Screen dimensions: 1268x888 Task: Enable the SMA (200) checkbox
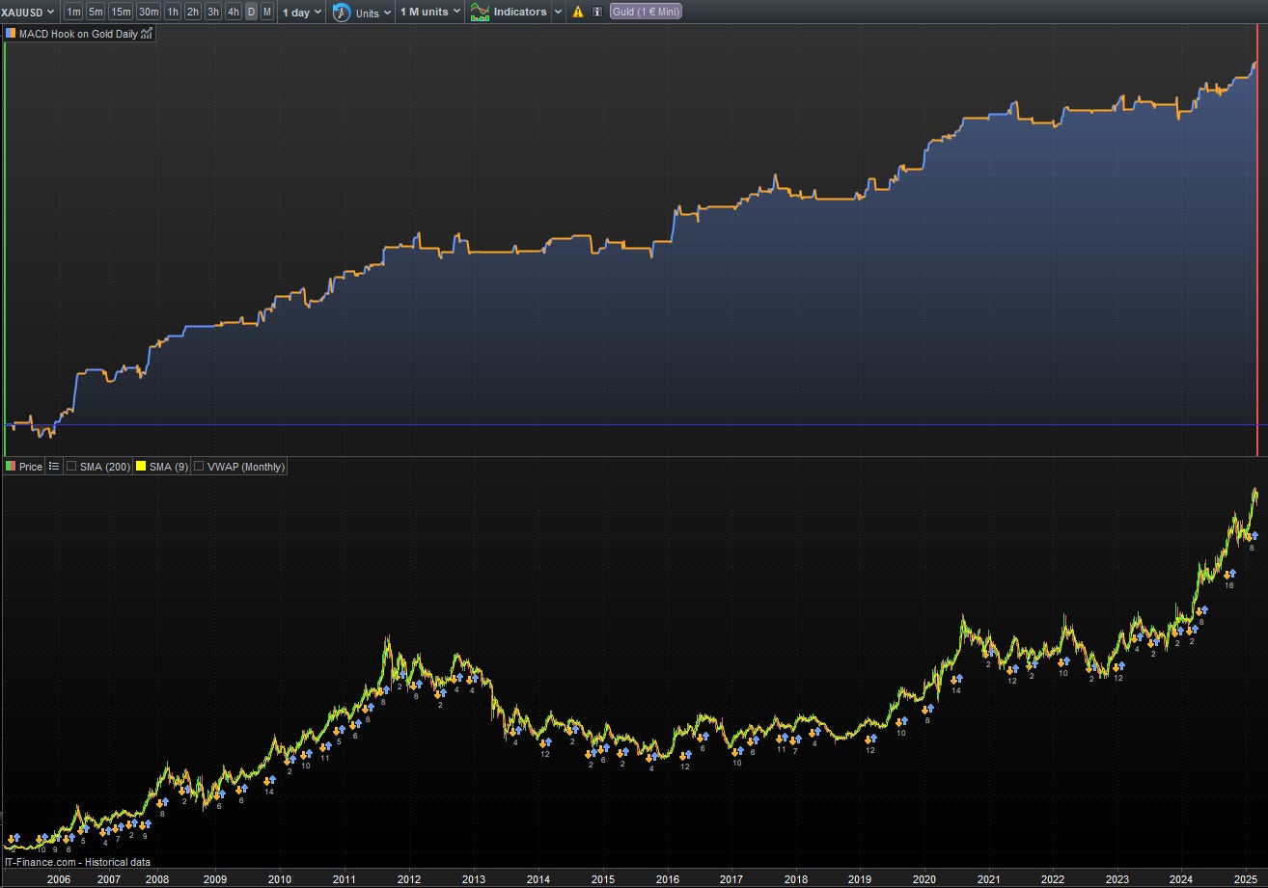(x=70, y=467)
